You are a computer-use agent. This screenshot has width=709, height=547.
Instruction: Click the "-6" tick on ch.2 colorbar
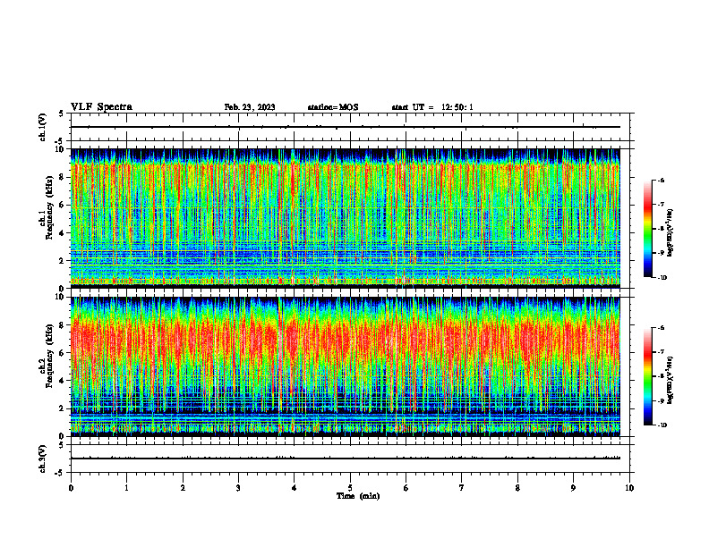point(661,328)
